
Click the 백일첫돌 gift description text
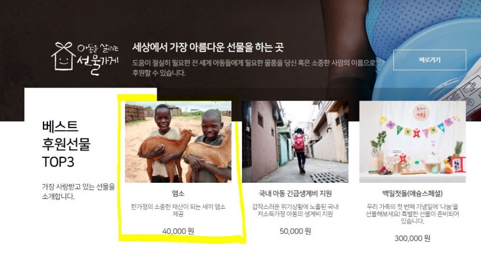413,214
